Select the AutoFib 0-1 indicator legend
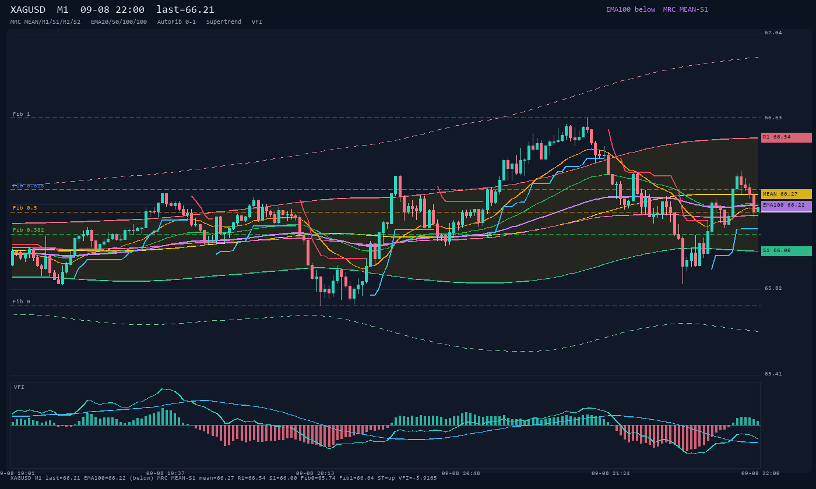816x489 pixels. [177, 22]
